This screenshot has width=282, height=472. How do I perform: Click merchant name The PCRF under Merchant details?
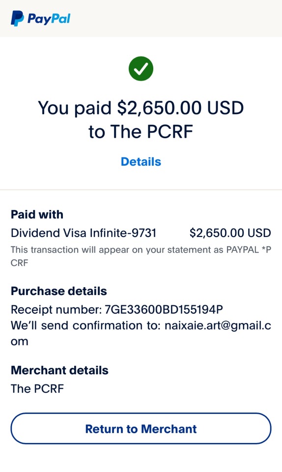pyautogui.click(x=37, y=388)
